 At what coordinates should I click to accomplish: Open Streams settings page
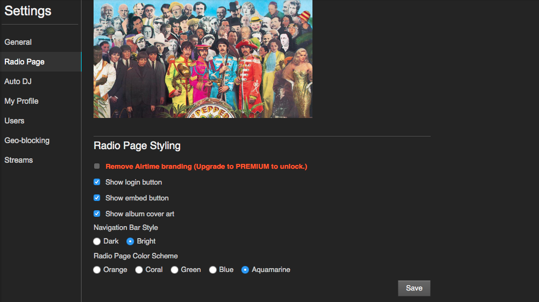click(x=19, y=160)
